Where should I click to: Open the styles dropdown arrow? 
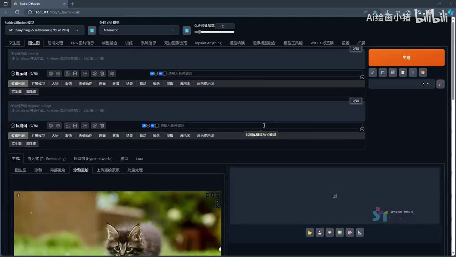point(427,84)
